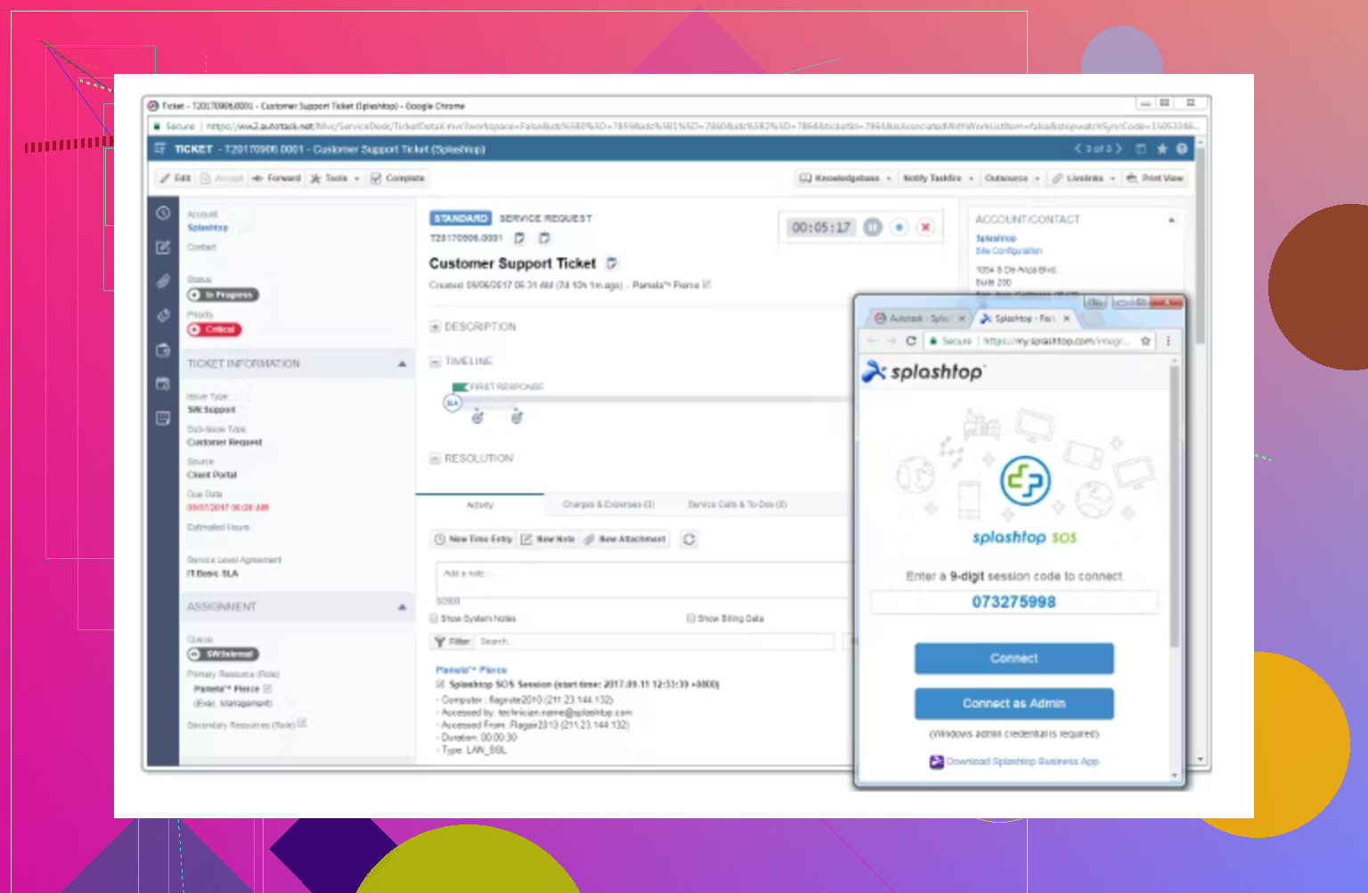Open the Notify Taskfire dropdown
The width and height of the screenshot is (1368, 893).
[x=938, y=178]
